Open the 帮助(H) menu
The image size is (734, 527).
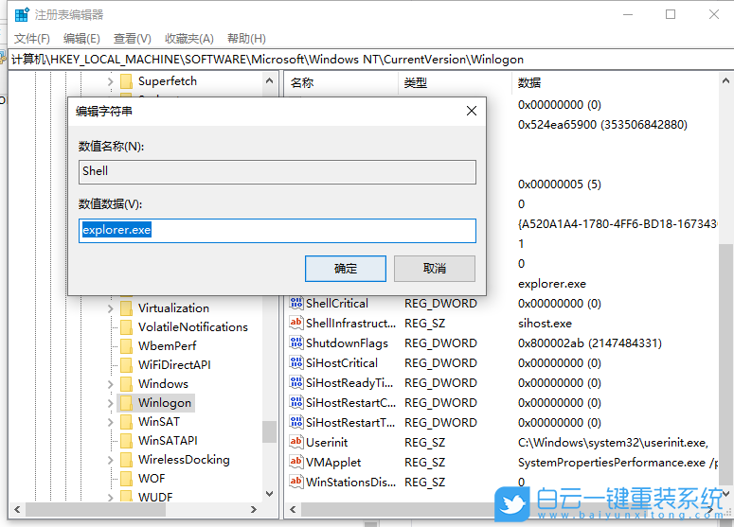pos(246,39)
